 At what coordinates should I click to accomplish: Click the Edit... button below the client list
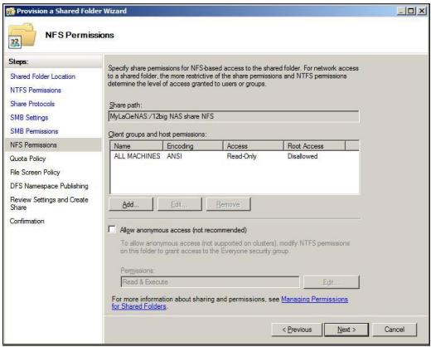(x=180, y=204)
